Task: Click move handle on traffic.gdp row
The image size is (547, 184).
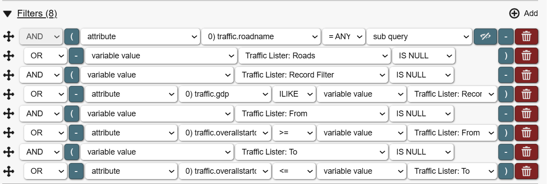Action: pos(8,94)
